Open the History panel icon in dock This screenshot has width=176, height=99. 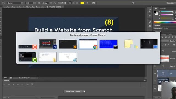pyautogui.click(x=150, y=11)
